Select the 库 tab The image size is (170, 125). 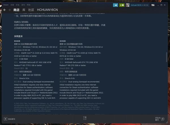tap(24, 10)
